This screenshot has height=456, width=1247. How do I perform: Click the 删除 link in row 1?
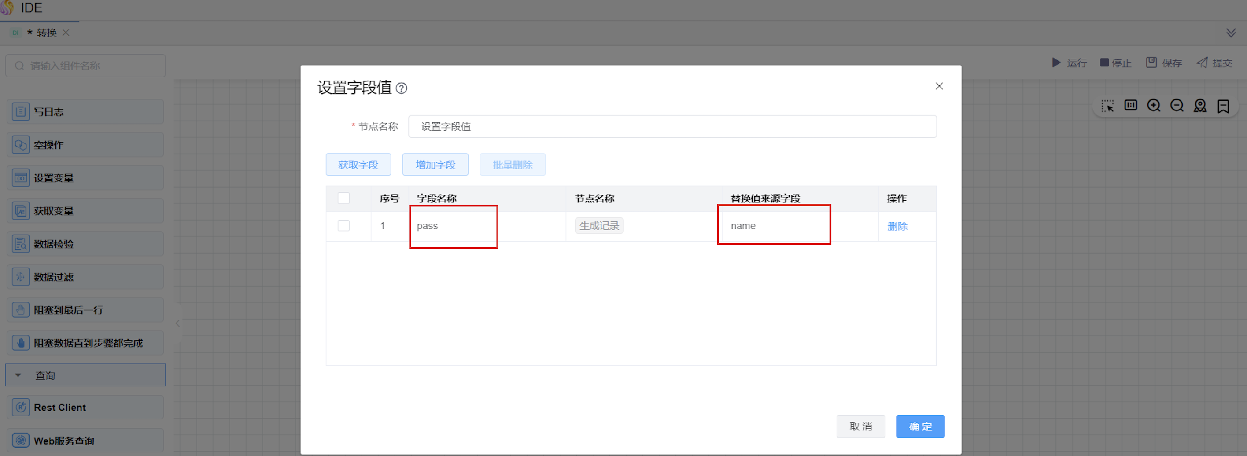click(897, 226)
